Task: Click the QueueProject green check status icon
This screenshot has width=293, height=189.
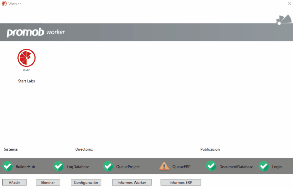Action: click(x=108, y=166)
